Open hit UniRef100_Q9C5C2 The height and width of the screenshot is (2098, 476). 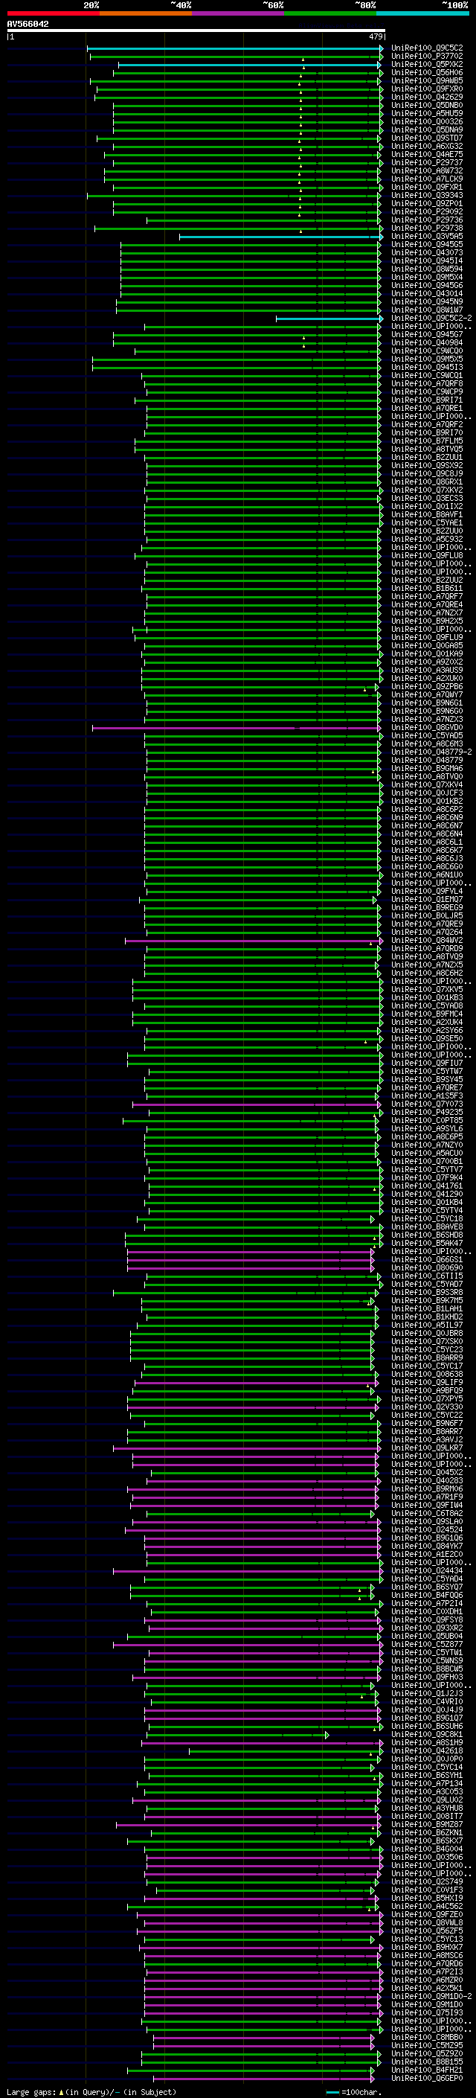point(427,48)
